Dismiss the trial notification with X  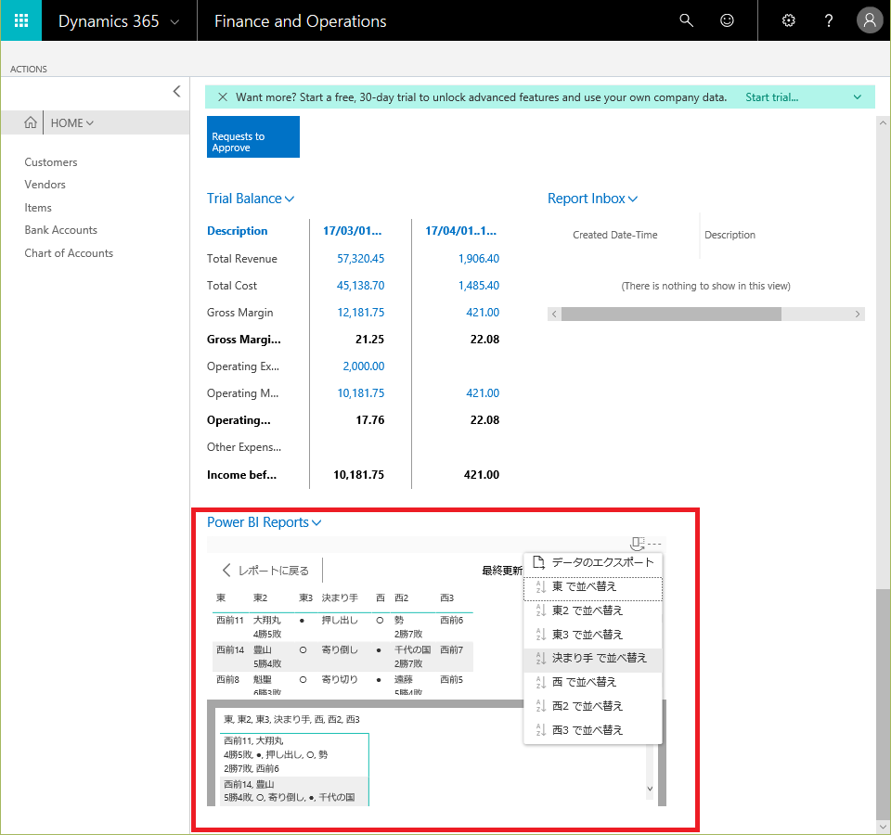tap(222, 97)
